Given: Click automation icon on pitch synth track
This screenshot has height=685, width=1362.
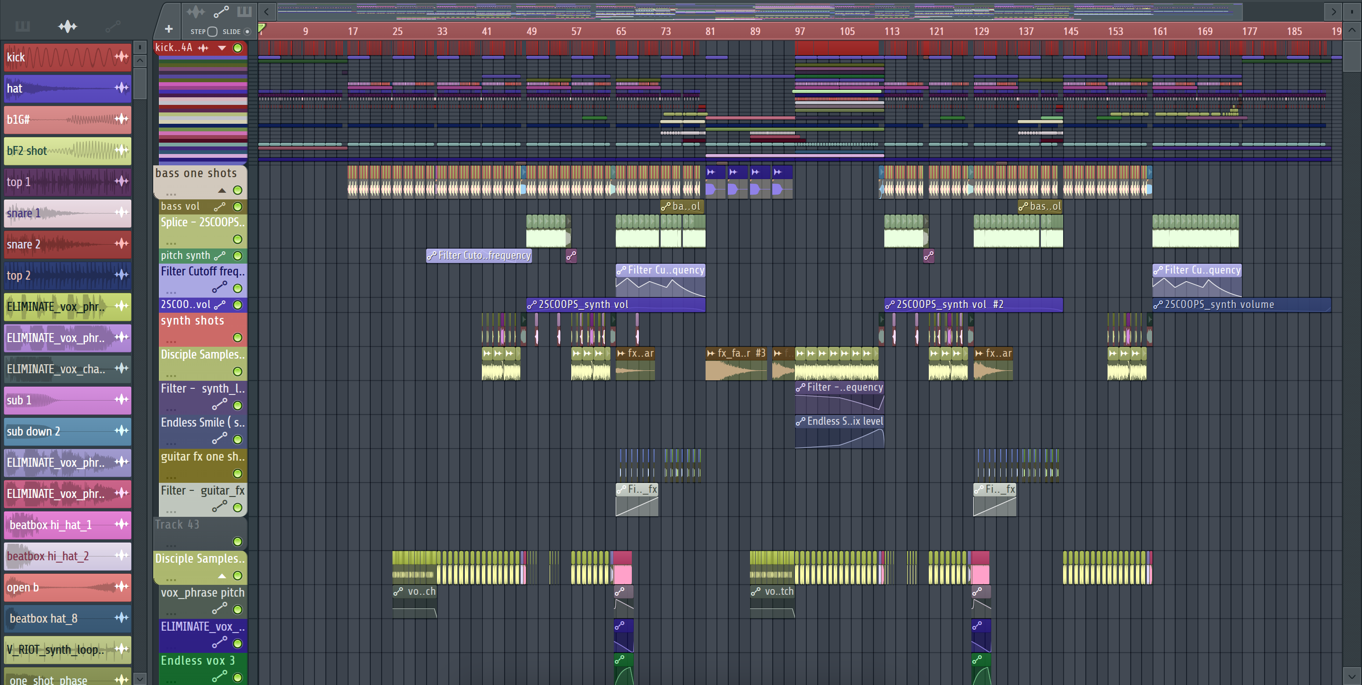Looking at the screenshot, I should point(219,256).
